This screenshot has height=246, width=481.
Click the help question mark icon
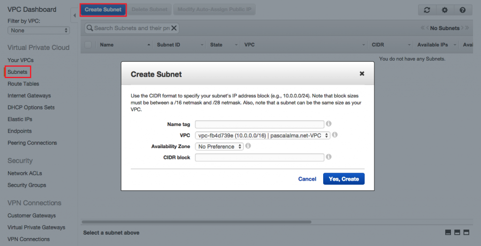(x=463, y=10)
